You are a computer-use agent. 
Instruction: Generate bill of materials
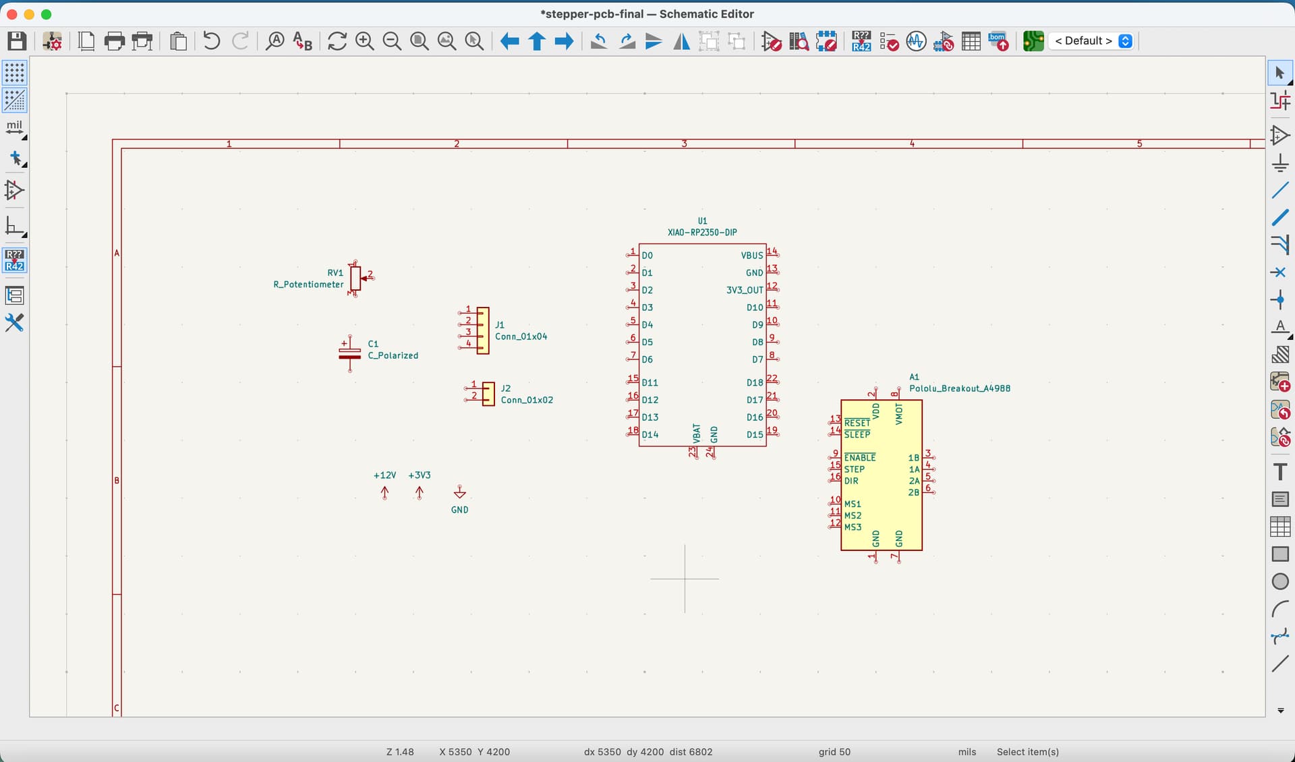pos(998,41)
